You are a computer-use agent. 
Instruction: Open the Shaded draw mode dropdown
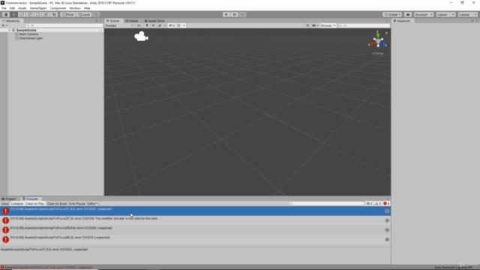coord(119,25)
